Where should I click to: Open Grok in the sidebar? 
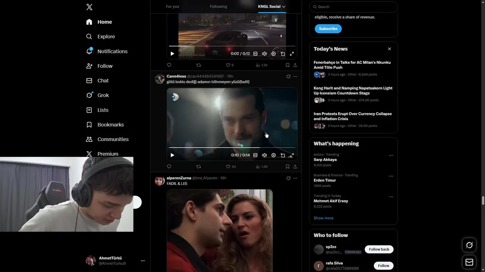[x=97, y=95]
